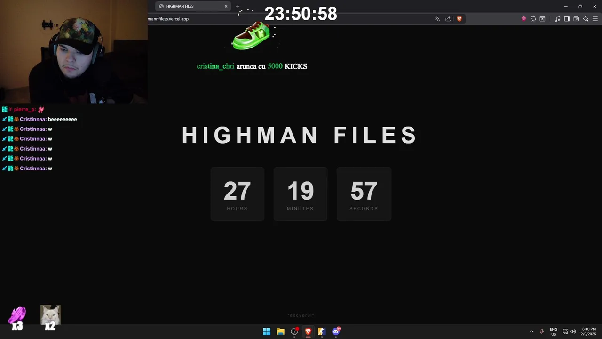
Task: Open the media control music note icon
Action: [557, 19]
